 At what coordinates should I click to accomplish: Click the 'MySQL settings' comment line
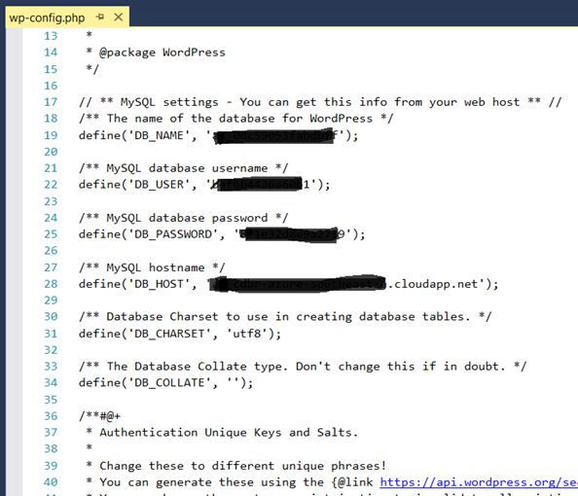click(320, 102)
